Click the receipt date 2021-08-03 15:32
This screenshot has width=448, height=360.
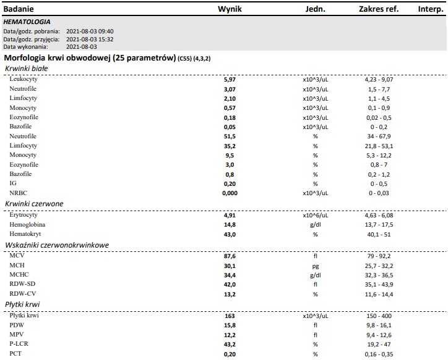(x=90, y=40)
